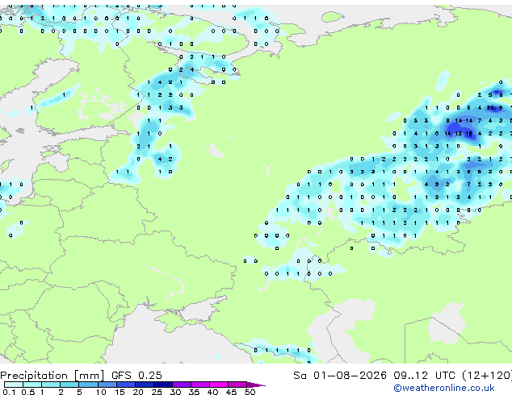Click the '13' precipitation value on map
Viewport: 512px width, 395px height.
pyautogui.click(x=458, y=133)
